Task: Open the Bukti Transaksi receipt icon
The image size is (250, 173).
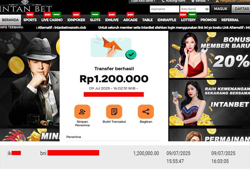Action: click(114, 112)
